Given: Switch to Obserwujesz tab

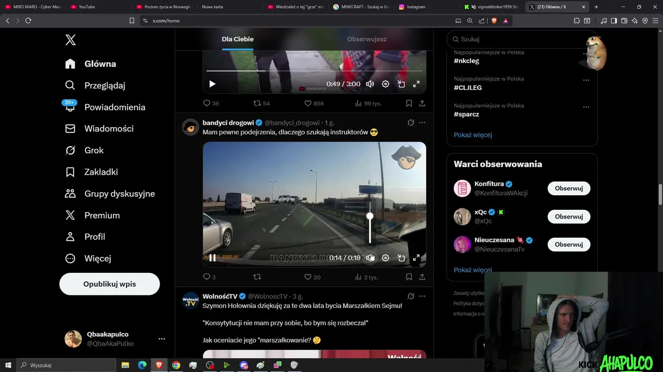Looking at the screenshot, I should click(367, 39).
